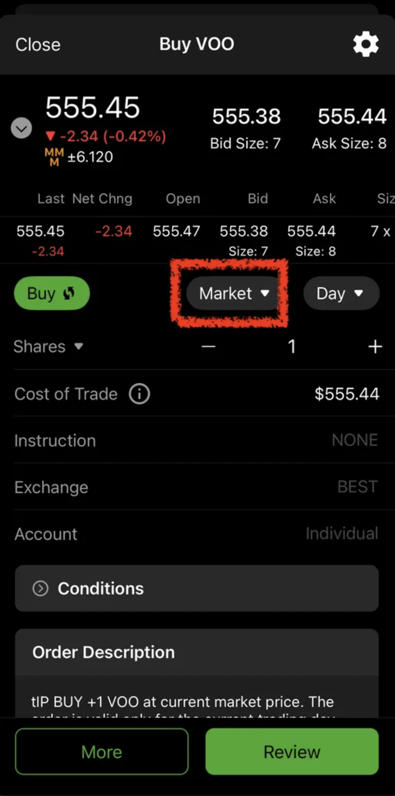Decrease share quantity with minus icon
The image size is (395, 796).
pos(208,347)
